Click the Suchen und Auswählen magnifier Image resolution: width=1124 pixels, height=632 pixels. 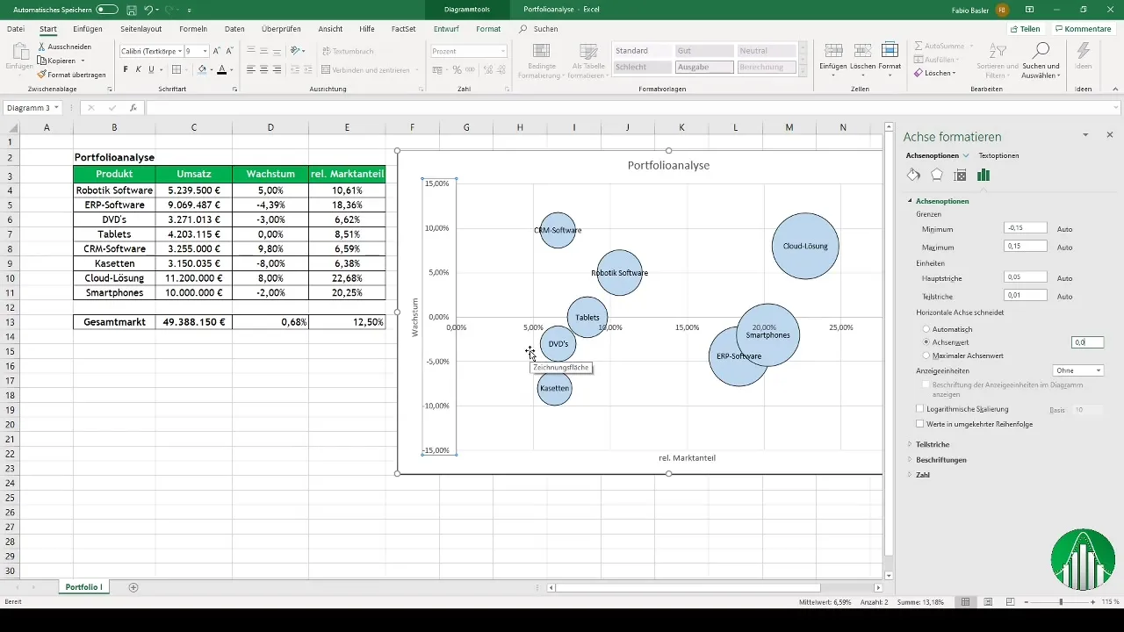coord(1042,50)
